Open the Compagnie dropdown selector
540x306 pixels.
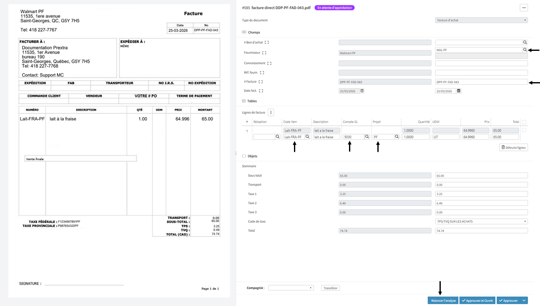pos(291,288)
